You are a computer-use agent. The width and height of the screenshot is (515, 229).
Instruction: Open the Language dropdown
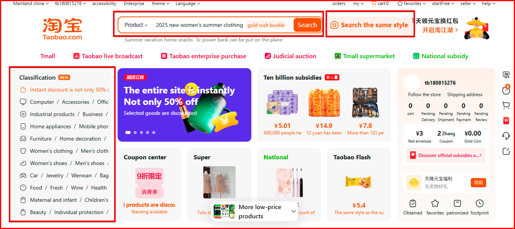[188, 3]
